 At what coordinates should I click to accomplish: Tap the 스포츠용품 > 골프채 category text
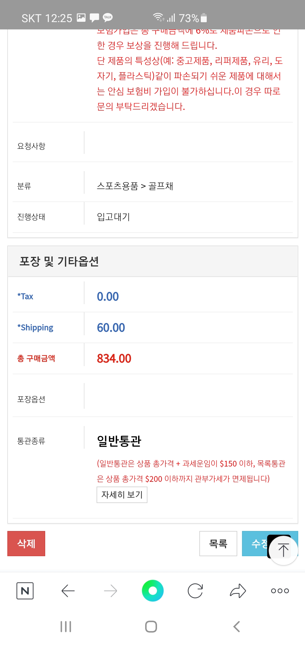pos(135,186)
